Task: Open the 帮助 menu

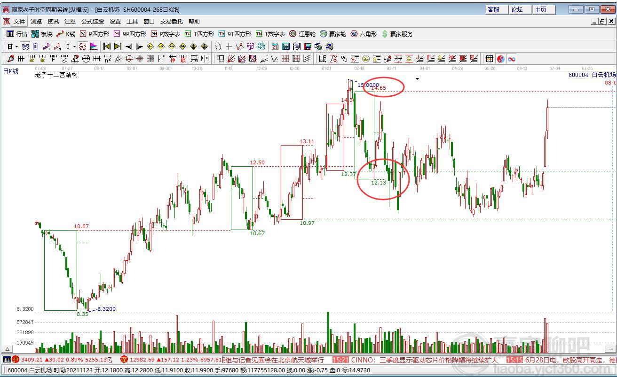Action: [x=194, y=21]
